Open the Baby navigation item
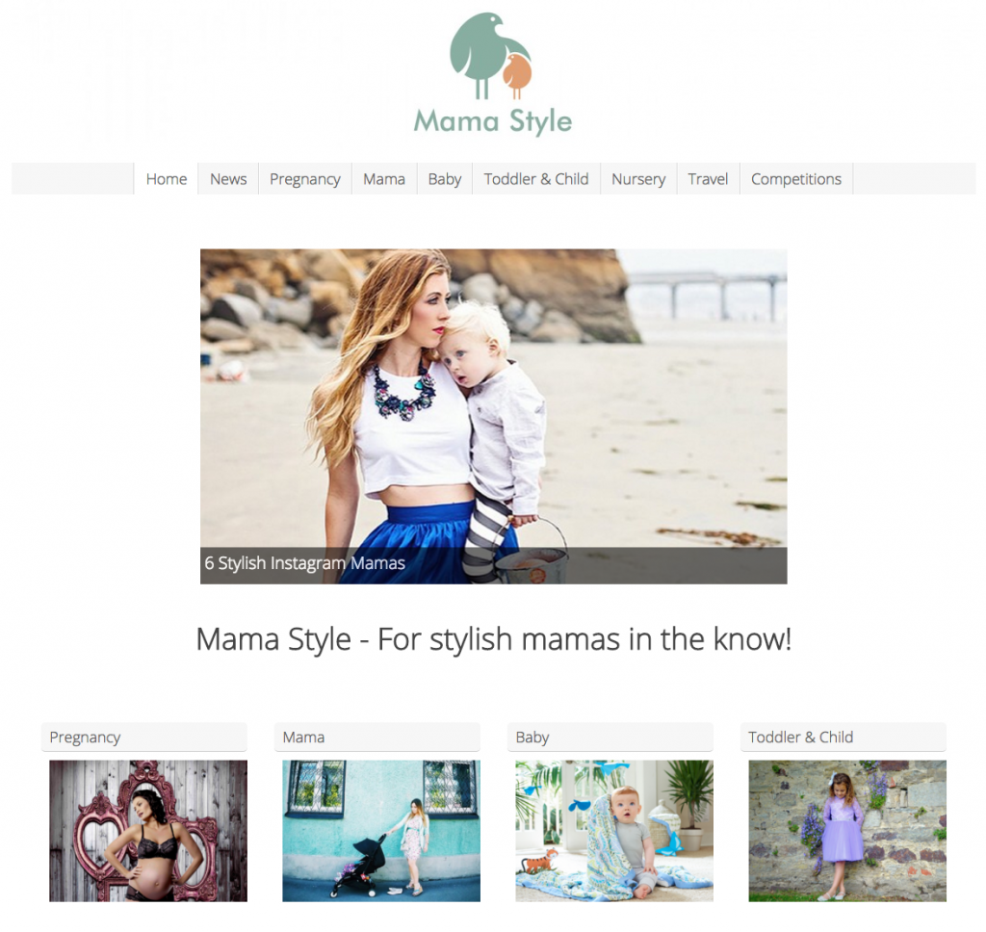Viewport: 986px width, 932px height. 445,179
